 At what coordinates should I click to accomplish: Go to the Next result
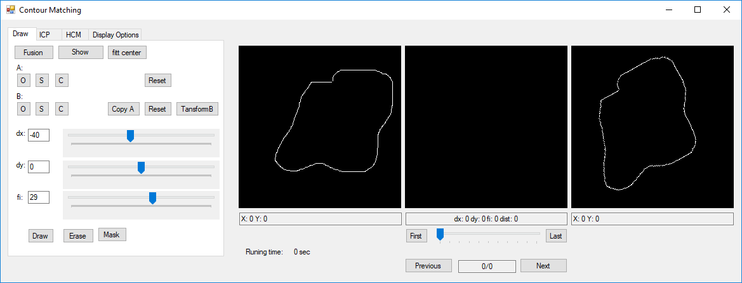click(x=543, y=266)
